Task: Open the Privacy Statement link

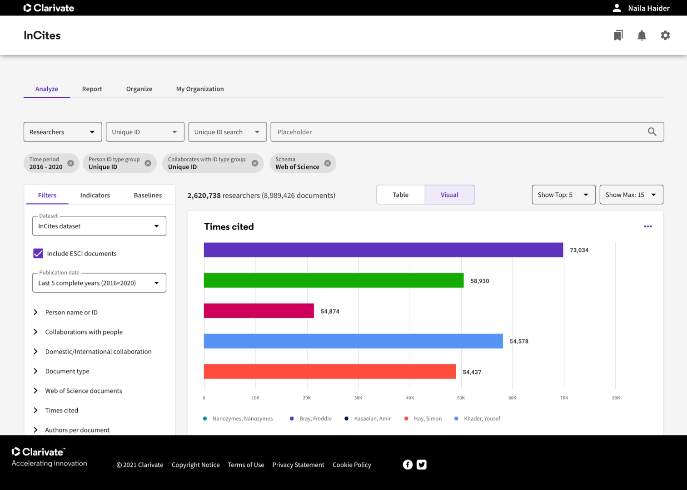Action: (298, 465)
